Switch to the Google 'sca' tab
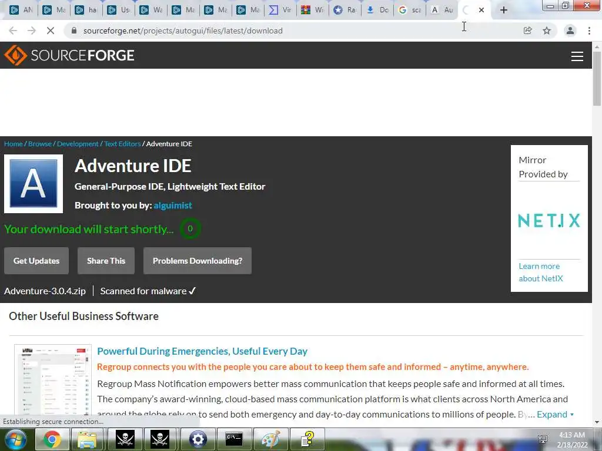The height and width of the screenshot is (451, 602). 409,10
